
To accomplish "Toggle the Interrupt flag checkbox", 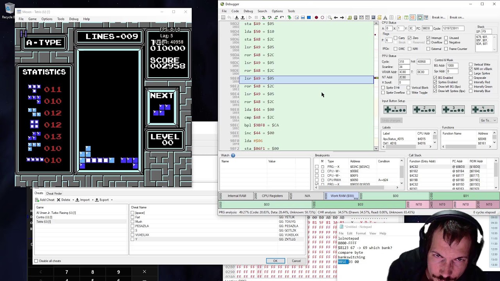I will tap(428, 38).
